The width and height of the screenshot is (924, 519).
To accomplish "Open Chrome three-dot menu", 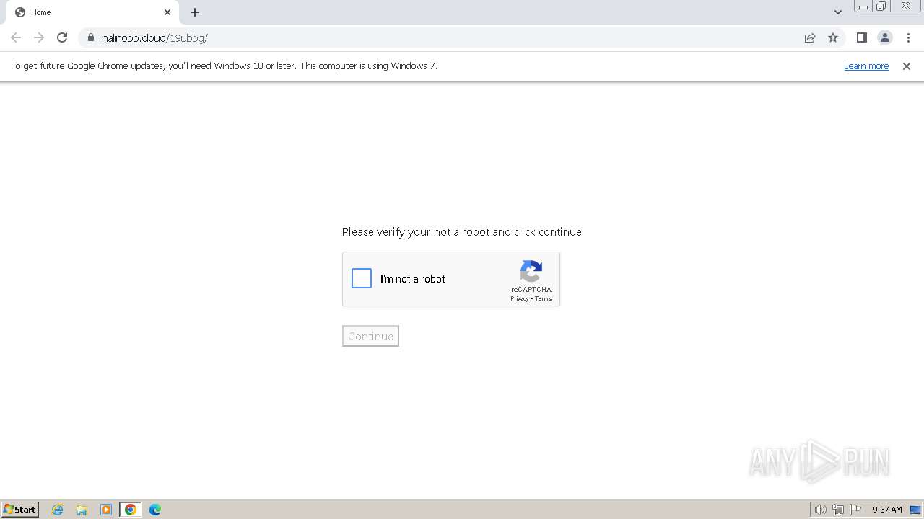I will click(908, 37).
